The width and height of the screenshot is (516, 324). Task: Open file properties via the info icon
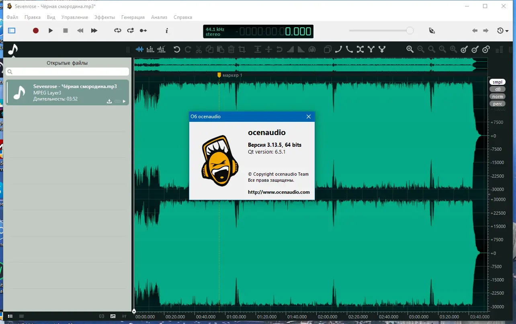[167, 31]
